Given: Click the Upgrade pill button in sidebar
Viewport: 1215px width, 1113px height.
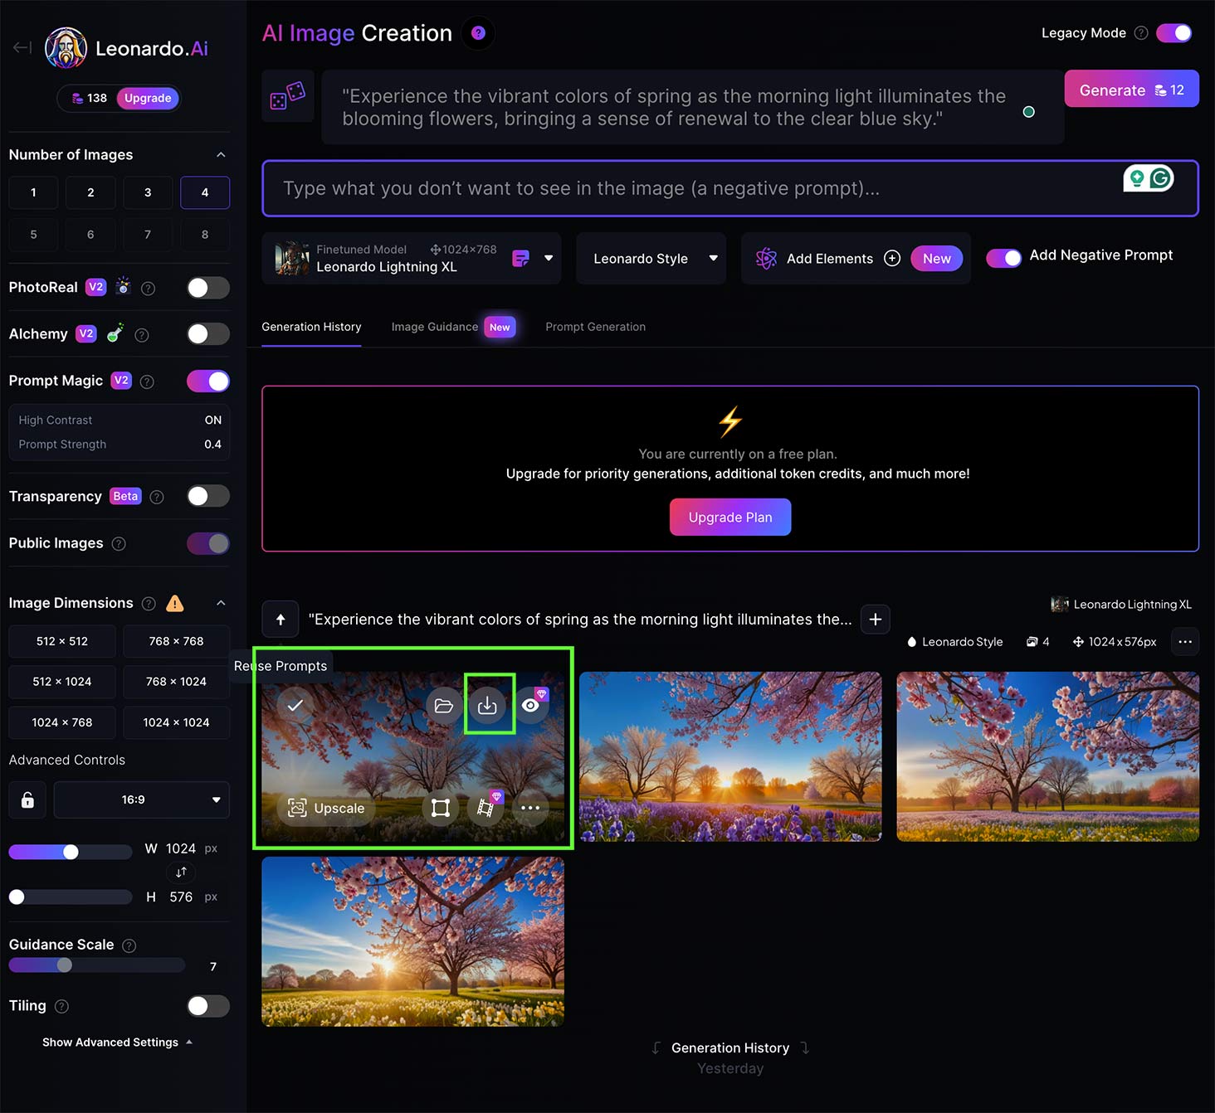Looking at the screenshot, I should coord(148,98).
